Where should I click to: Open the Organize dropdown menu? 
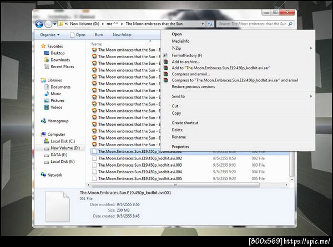click(50, 35)
